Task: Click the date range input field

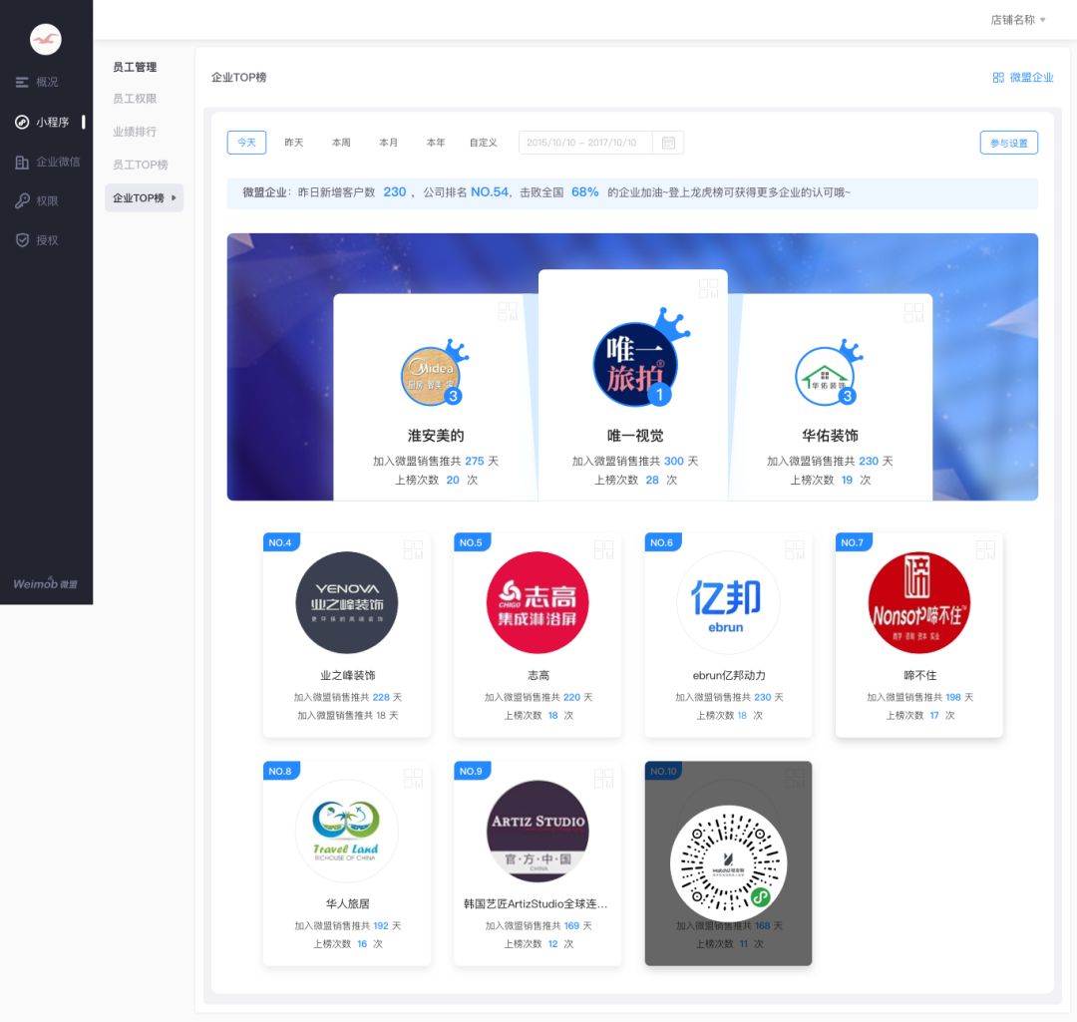Action: point(601,143)
